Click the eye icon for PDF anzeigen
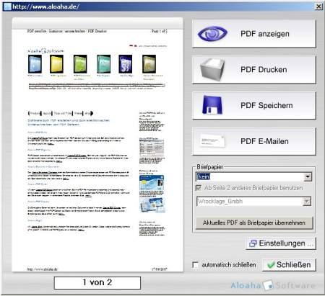 coord(212,34)
